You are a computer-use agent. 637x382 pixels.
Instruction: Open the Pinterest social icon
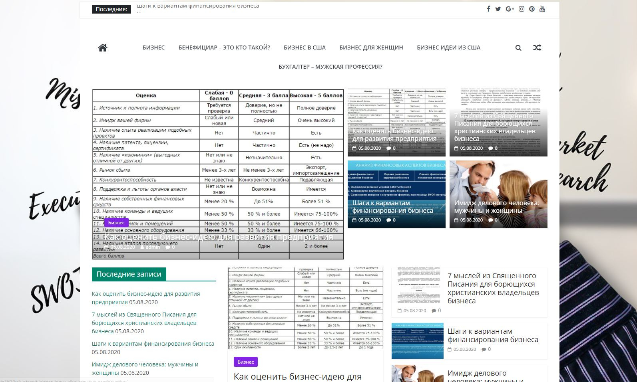pos(532,9)
